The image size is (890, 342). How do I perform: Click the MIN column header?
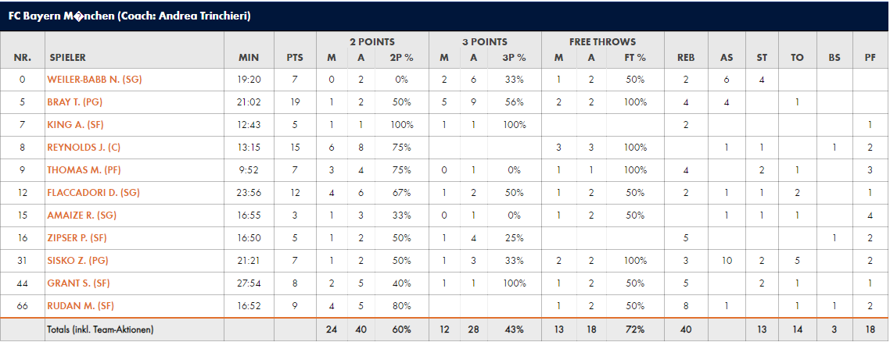[249, 57]
